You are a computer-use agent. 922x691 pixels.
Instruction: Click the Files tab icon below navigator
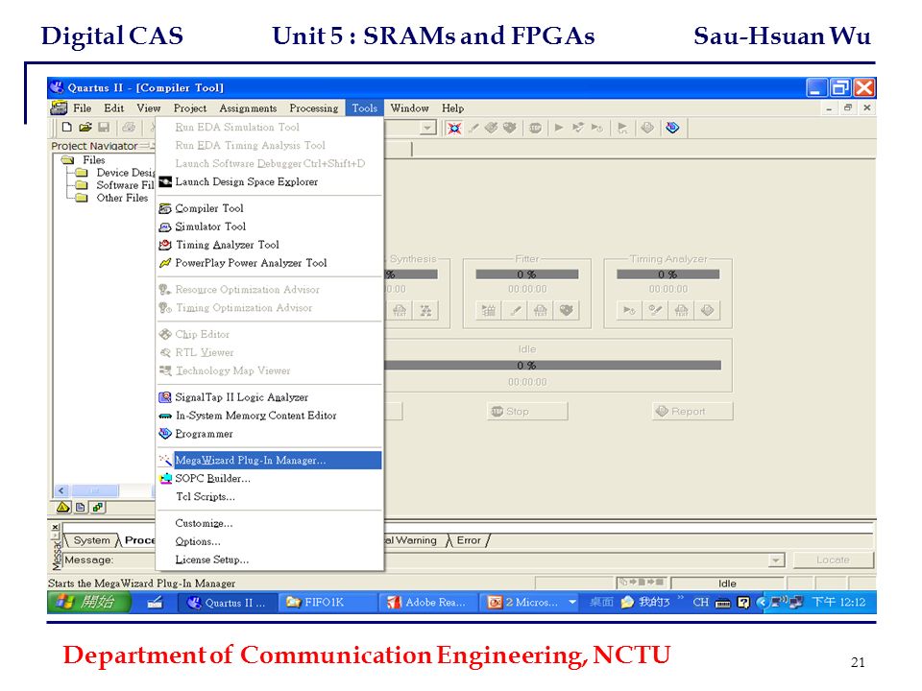tap(80, 507)
